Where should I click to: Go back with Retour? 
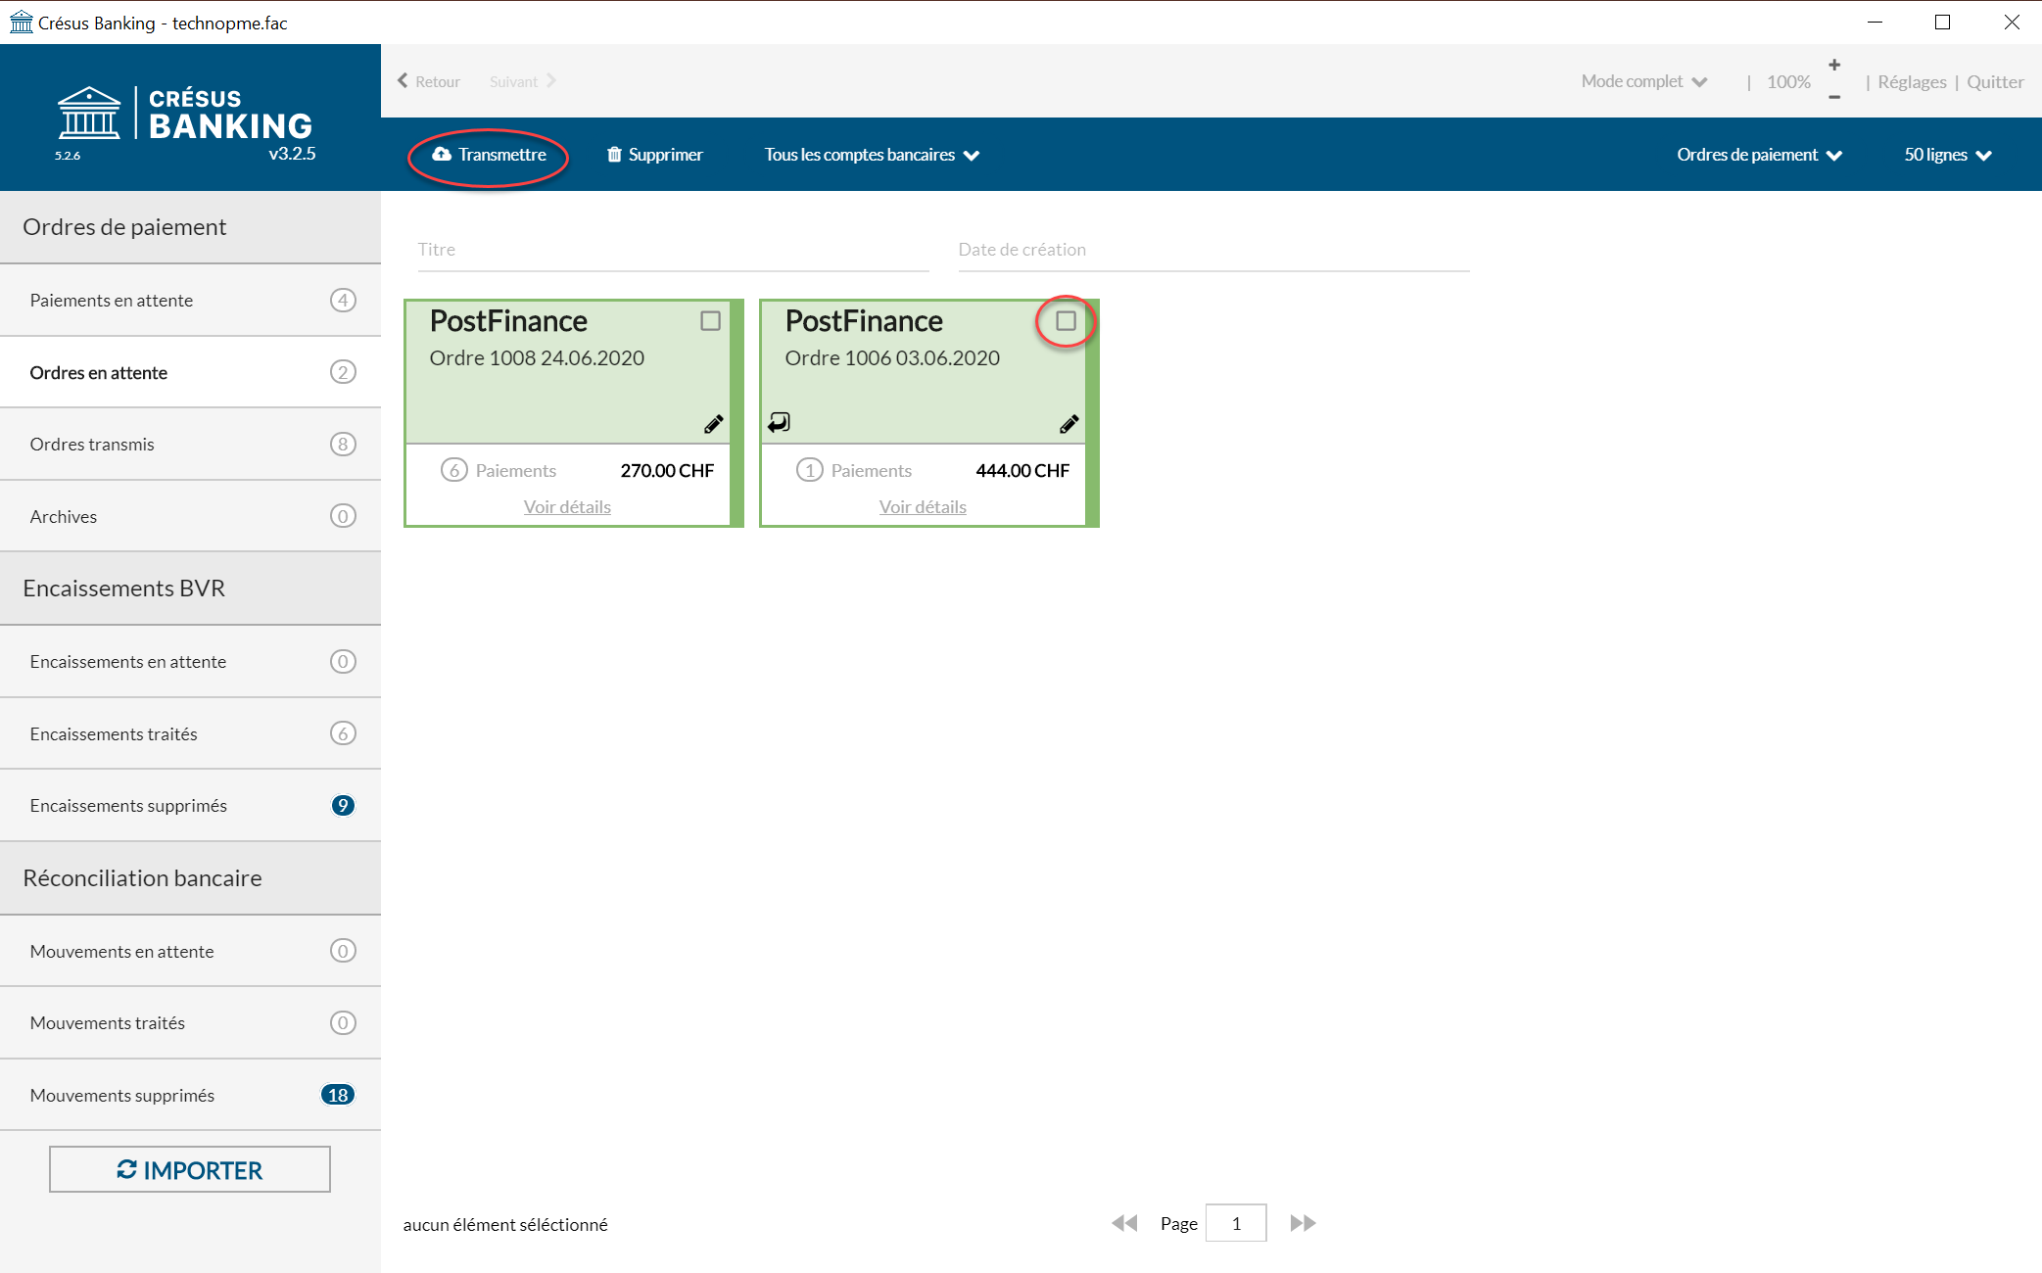[429, 81]
